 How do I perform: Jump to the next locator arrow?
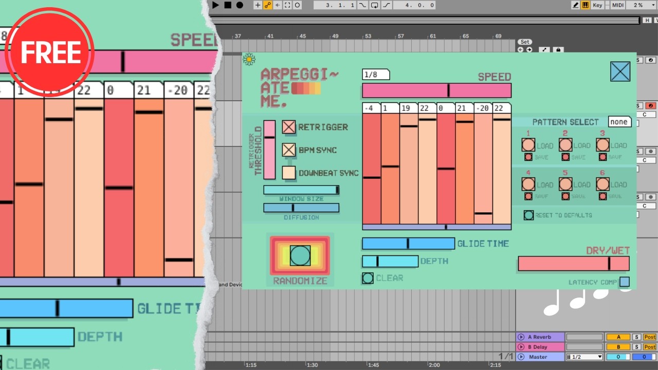528,50
